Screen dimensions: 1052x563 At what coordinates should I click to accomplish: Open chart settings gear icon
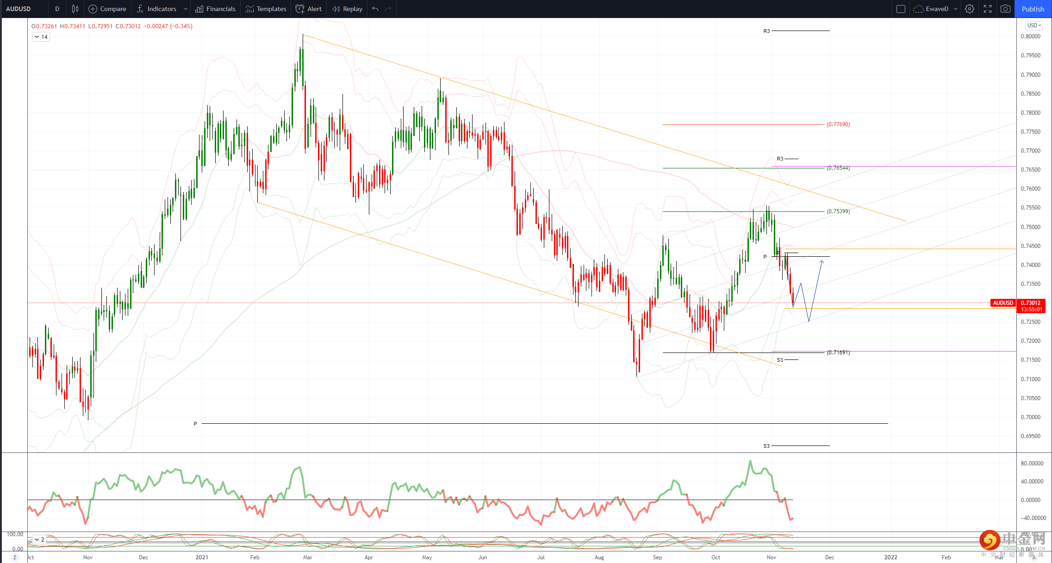(x=970, y=9)
